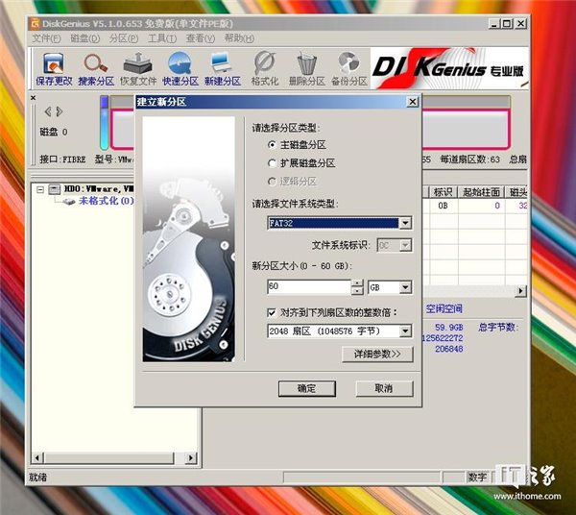Click the 206848 value in info pane

[x=449, y=349]
